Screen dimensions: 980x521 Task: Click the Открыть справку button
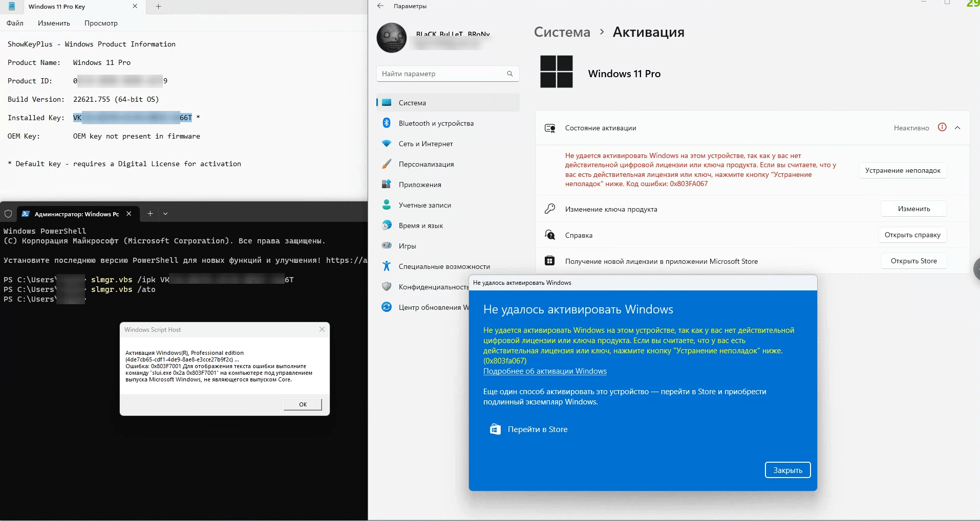[912, 235]
